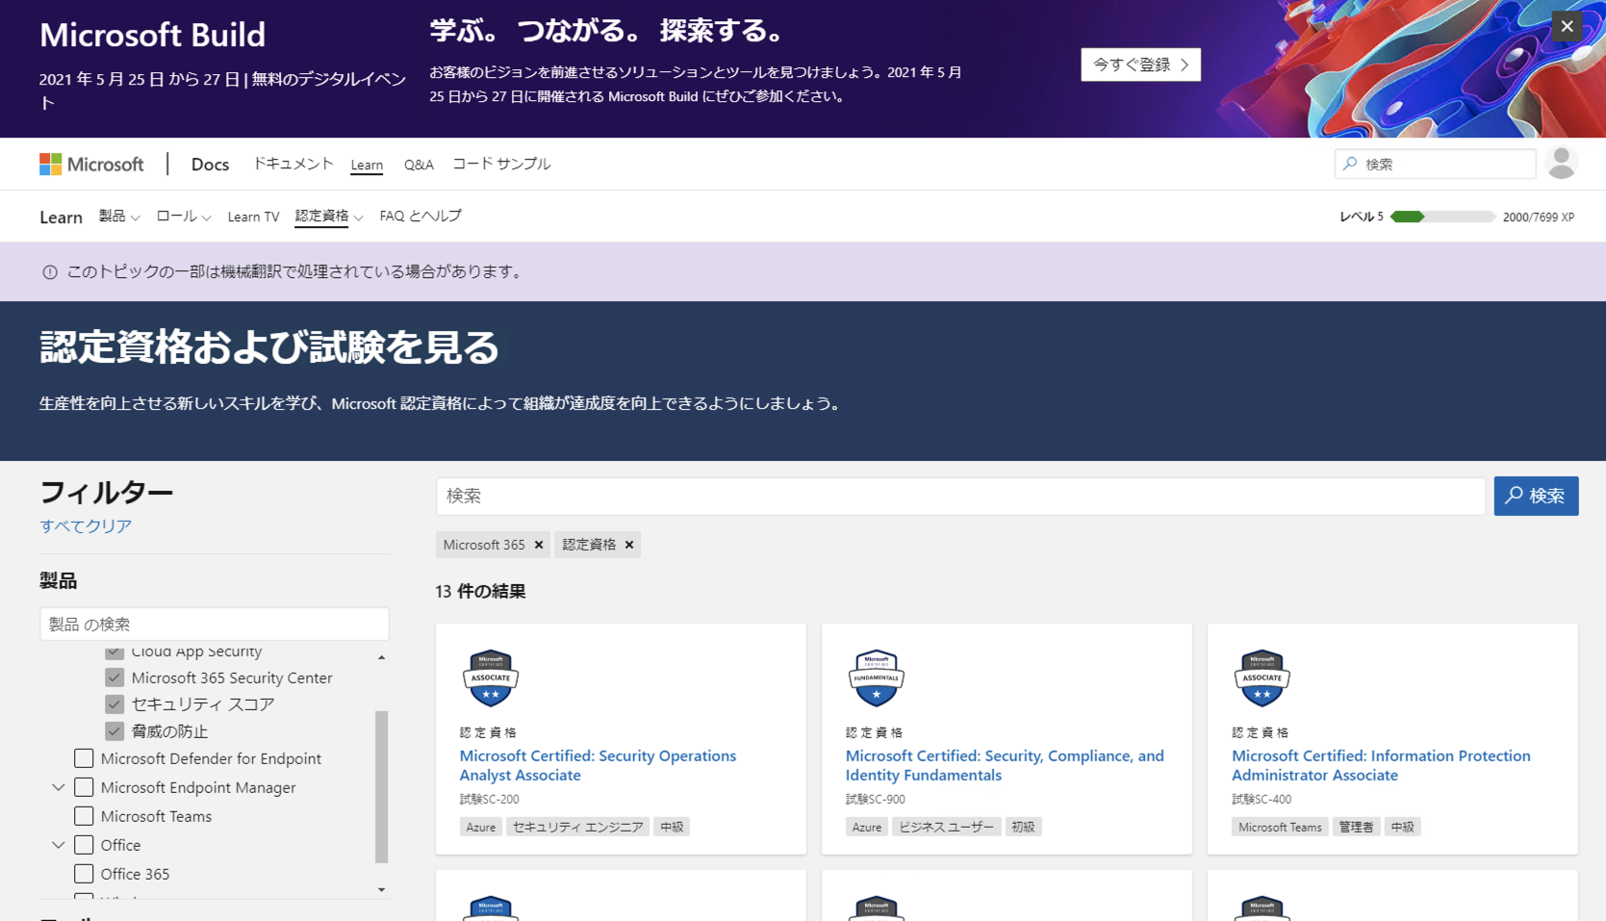Open FAQ とヘルプ

click(x=421, y=217)
